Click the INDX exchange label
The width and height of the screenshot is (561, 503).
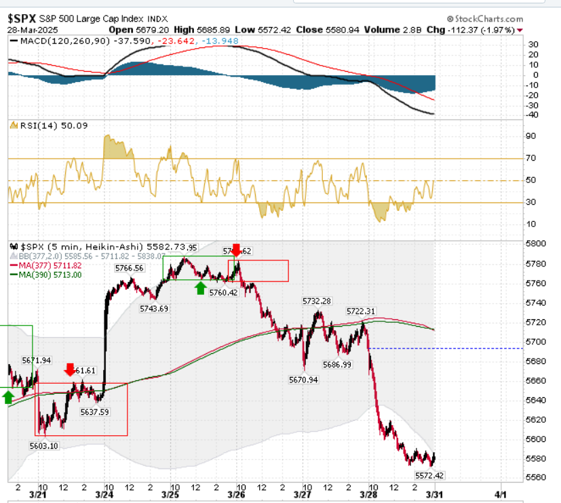(157, 19)
